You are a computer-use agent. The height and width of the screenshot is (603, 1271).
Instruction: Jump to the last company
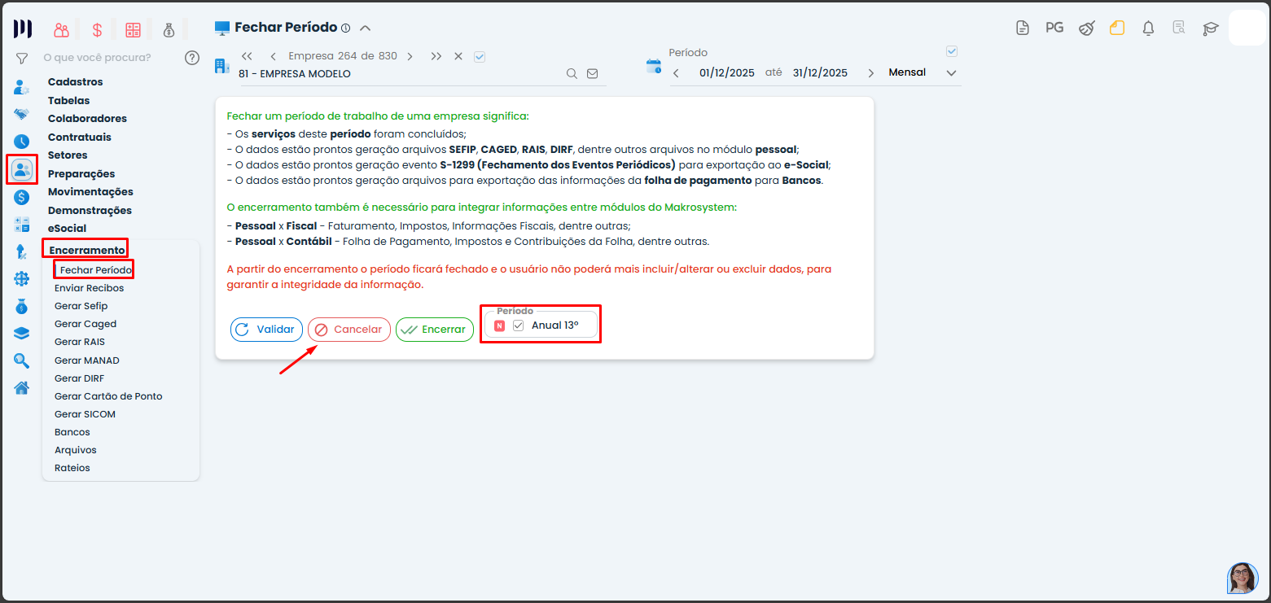tap(436, 56)
